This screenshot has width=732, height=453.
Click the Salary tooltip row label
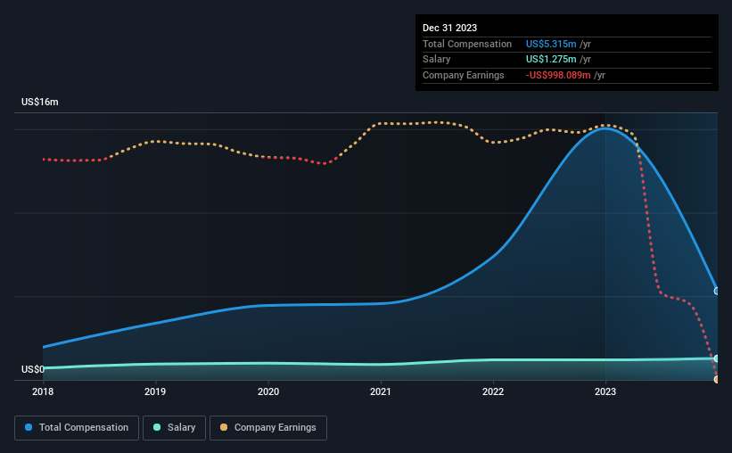[437, 60]
